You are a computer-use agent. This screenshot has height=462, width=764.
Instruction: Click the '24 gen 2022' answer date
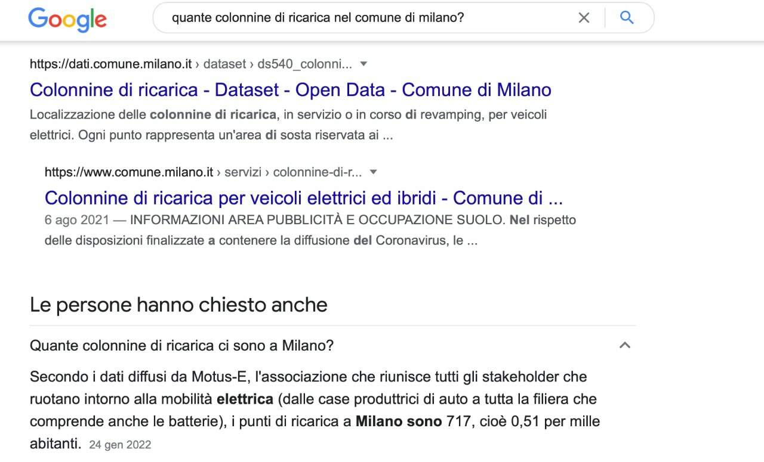120,445
